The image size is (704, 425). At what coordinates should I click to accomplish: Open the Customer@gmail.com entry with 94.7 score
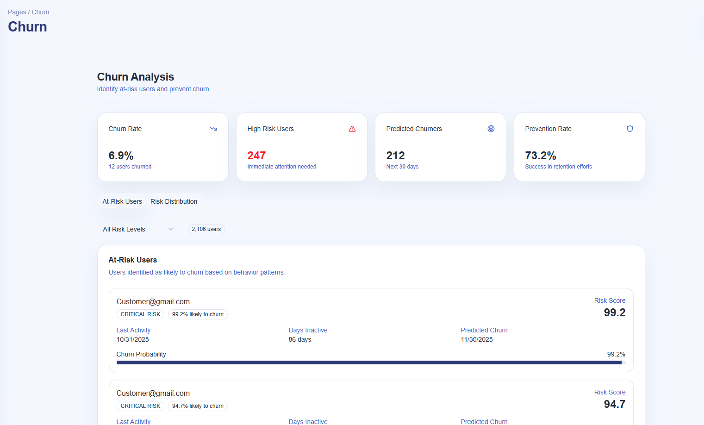point(153,393)
